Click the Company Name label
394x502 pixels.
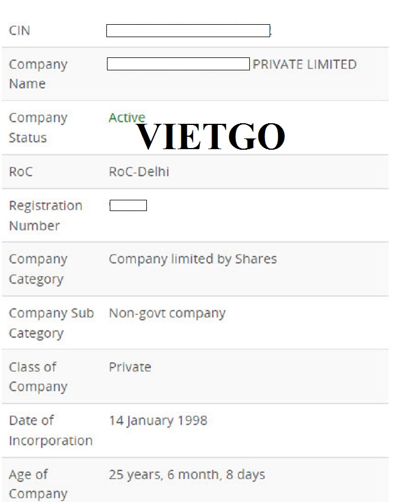(x=38, y=74)
